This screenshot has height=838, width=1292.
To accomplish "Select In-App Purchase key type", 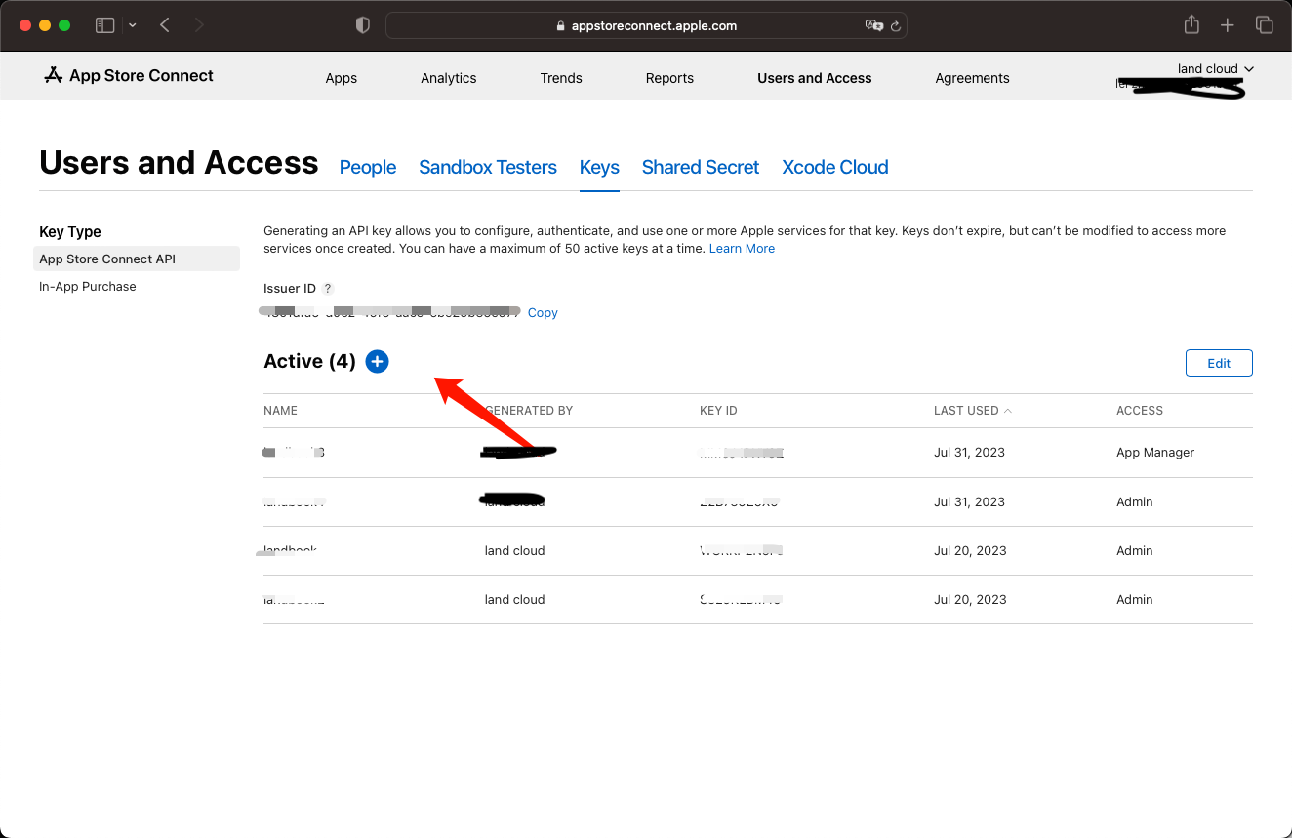I will coord(88,287).
